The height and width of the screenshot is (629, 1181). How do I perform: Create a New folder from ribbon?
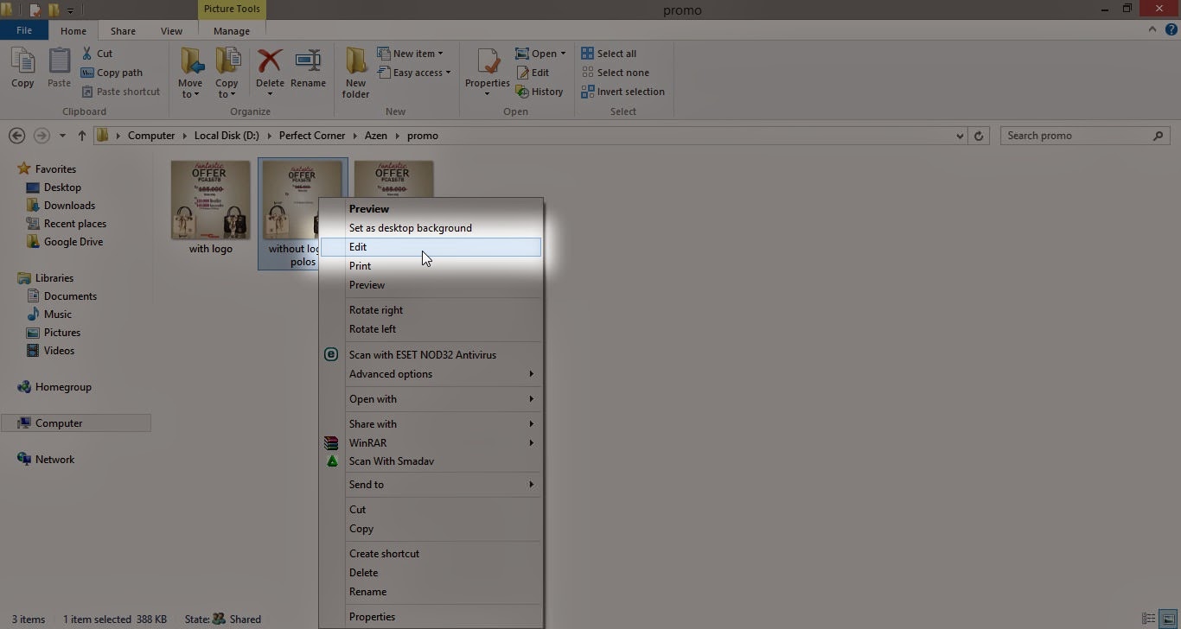point(355,71)
